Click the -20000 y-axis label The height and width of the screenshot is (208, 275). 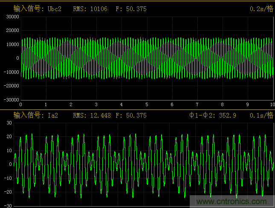pyautogui.click(x=12, y=86)
